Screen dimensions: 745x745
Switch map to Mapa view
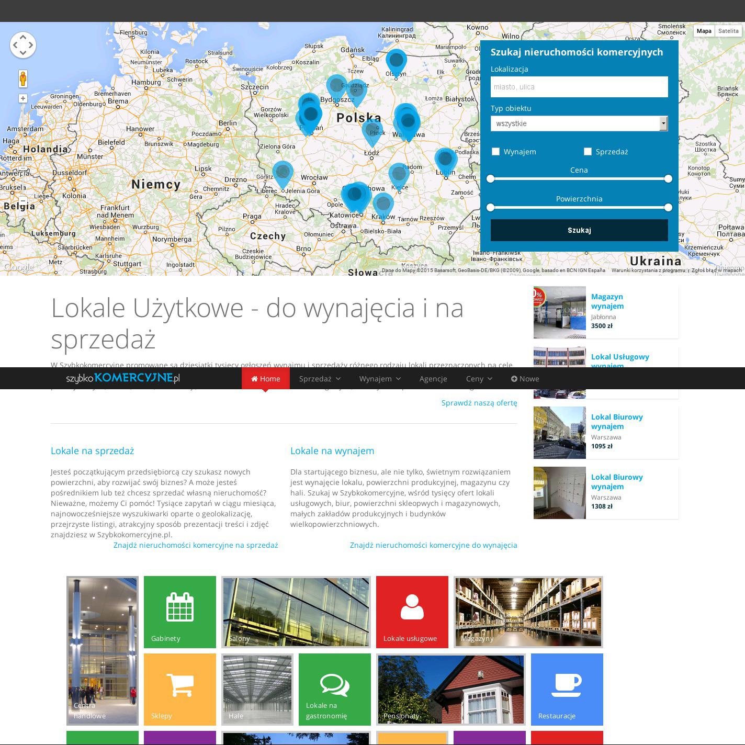point(704,31)
